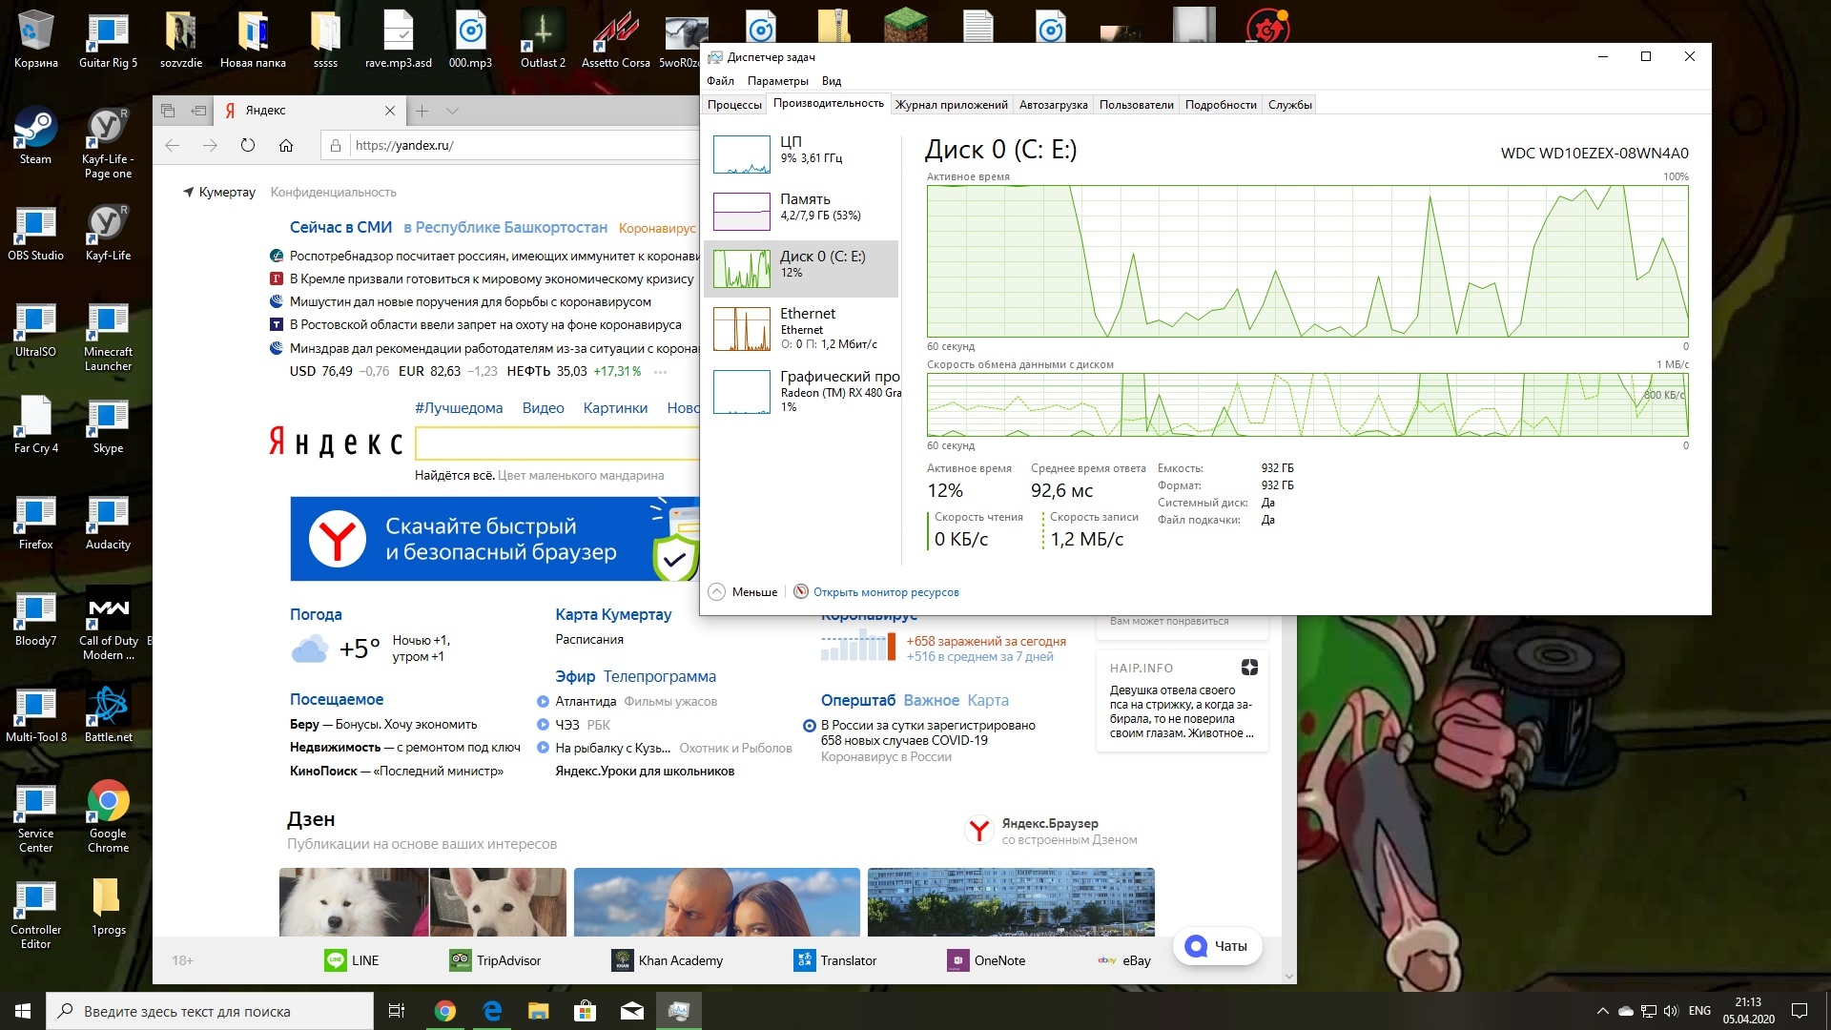Switch to the Службы tab
Viewport: 1831px width, 1030px height.
pos(1290,105)
